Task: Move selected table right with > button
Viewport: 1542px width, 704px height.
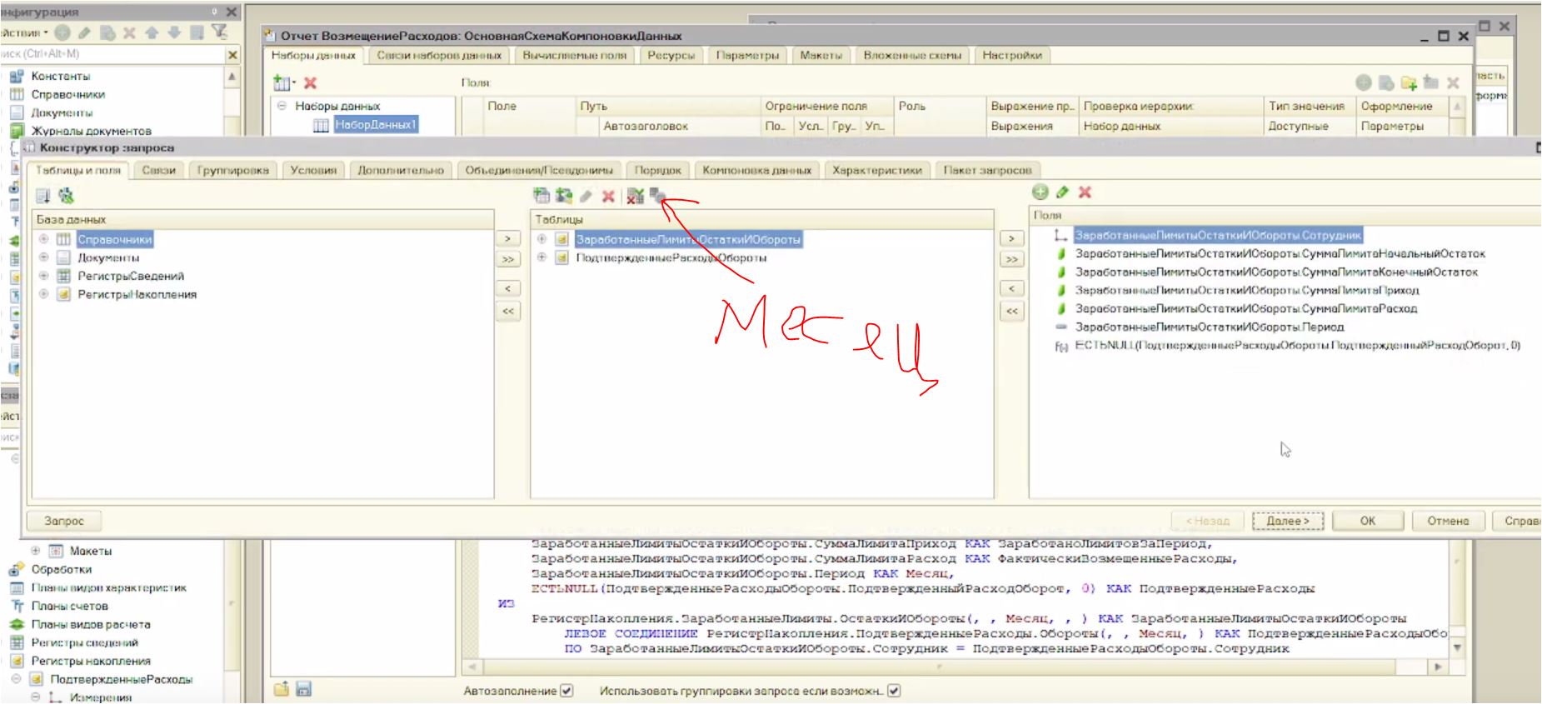Action: 508,239
